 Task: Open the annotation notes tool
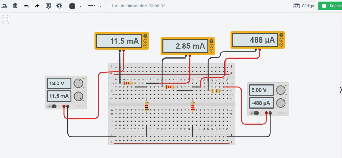(48, 6)
